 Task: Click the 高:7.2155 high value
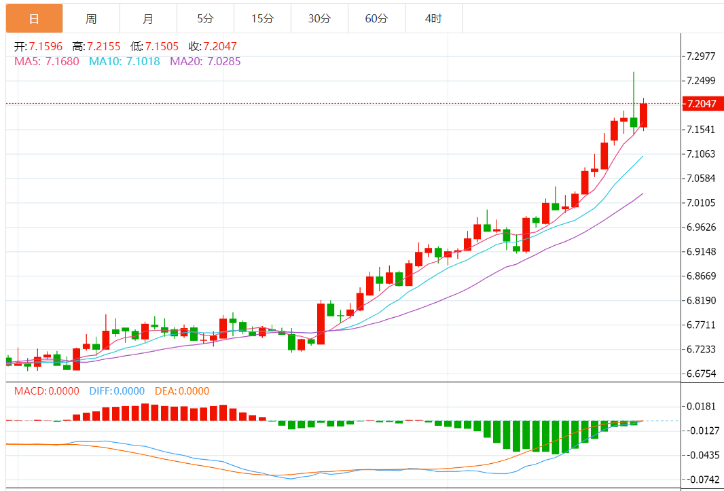(96, 46)
